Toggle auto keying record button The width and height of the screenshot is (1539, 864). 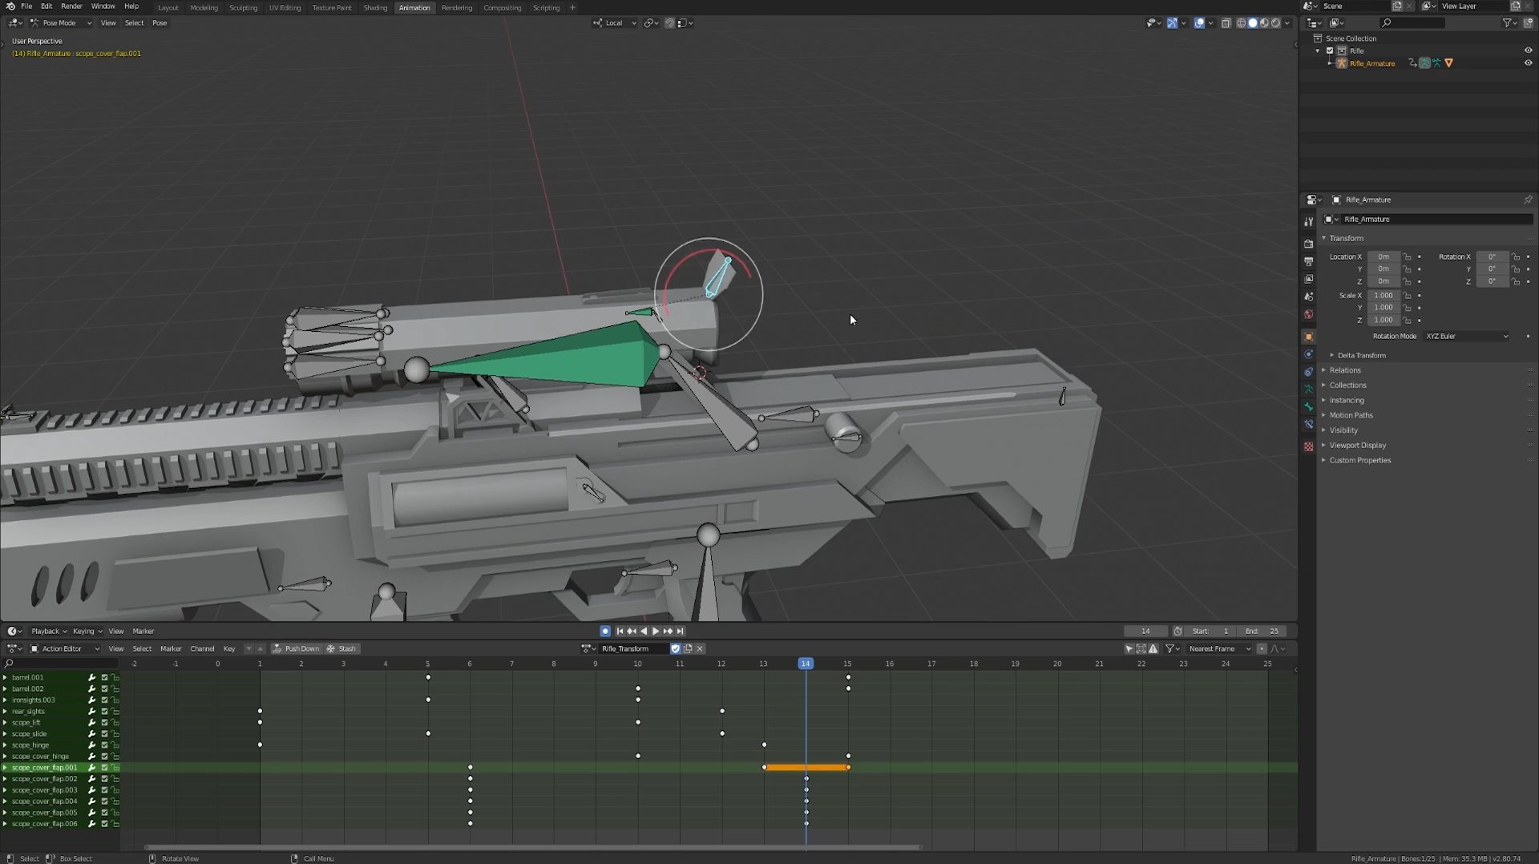point(605,632)
